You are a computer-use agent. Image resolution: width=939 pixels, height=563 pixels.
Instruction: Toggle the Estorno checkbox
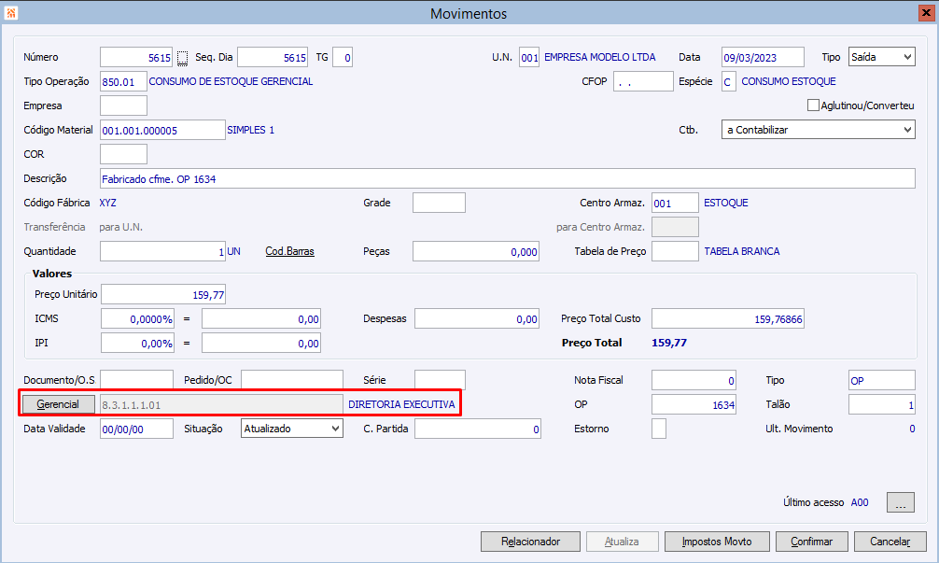(659, 429)
